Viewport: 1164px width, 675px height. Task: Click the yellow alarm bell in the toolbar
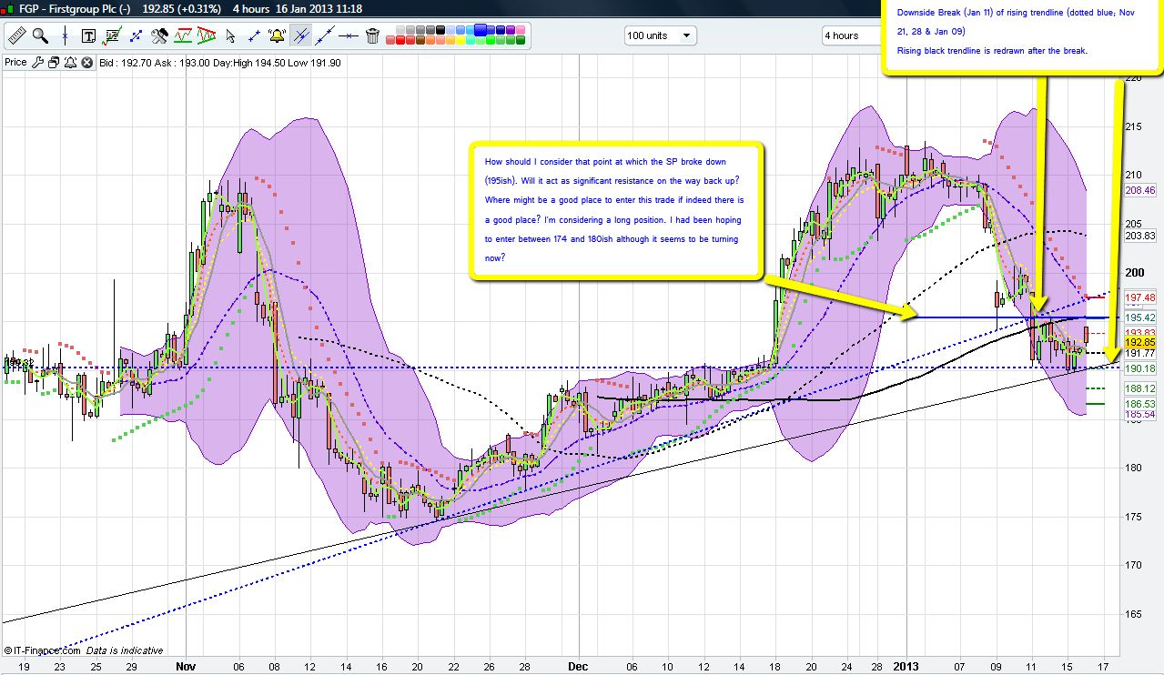278,36
